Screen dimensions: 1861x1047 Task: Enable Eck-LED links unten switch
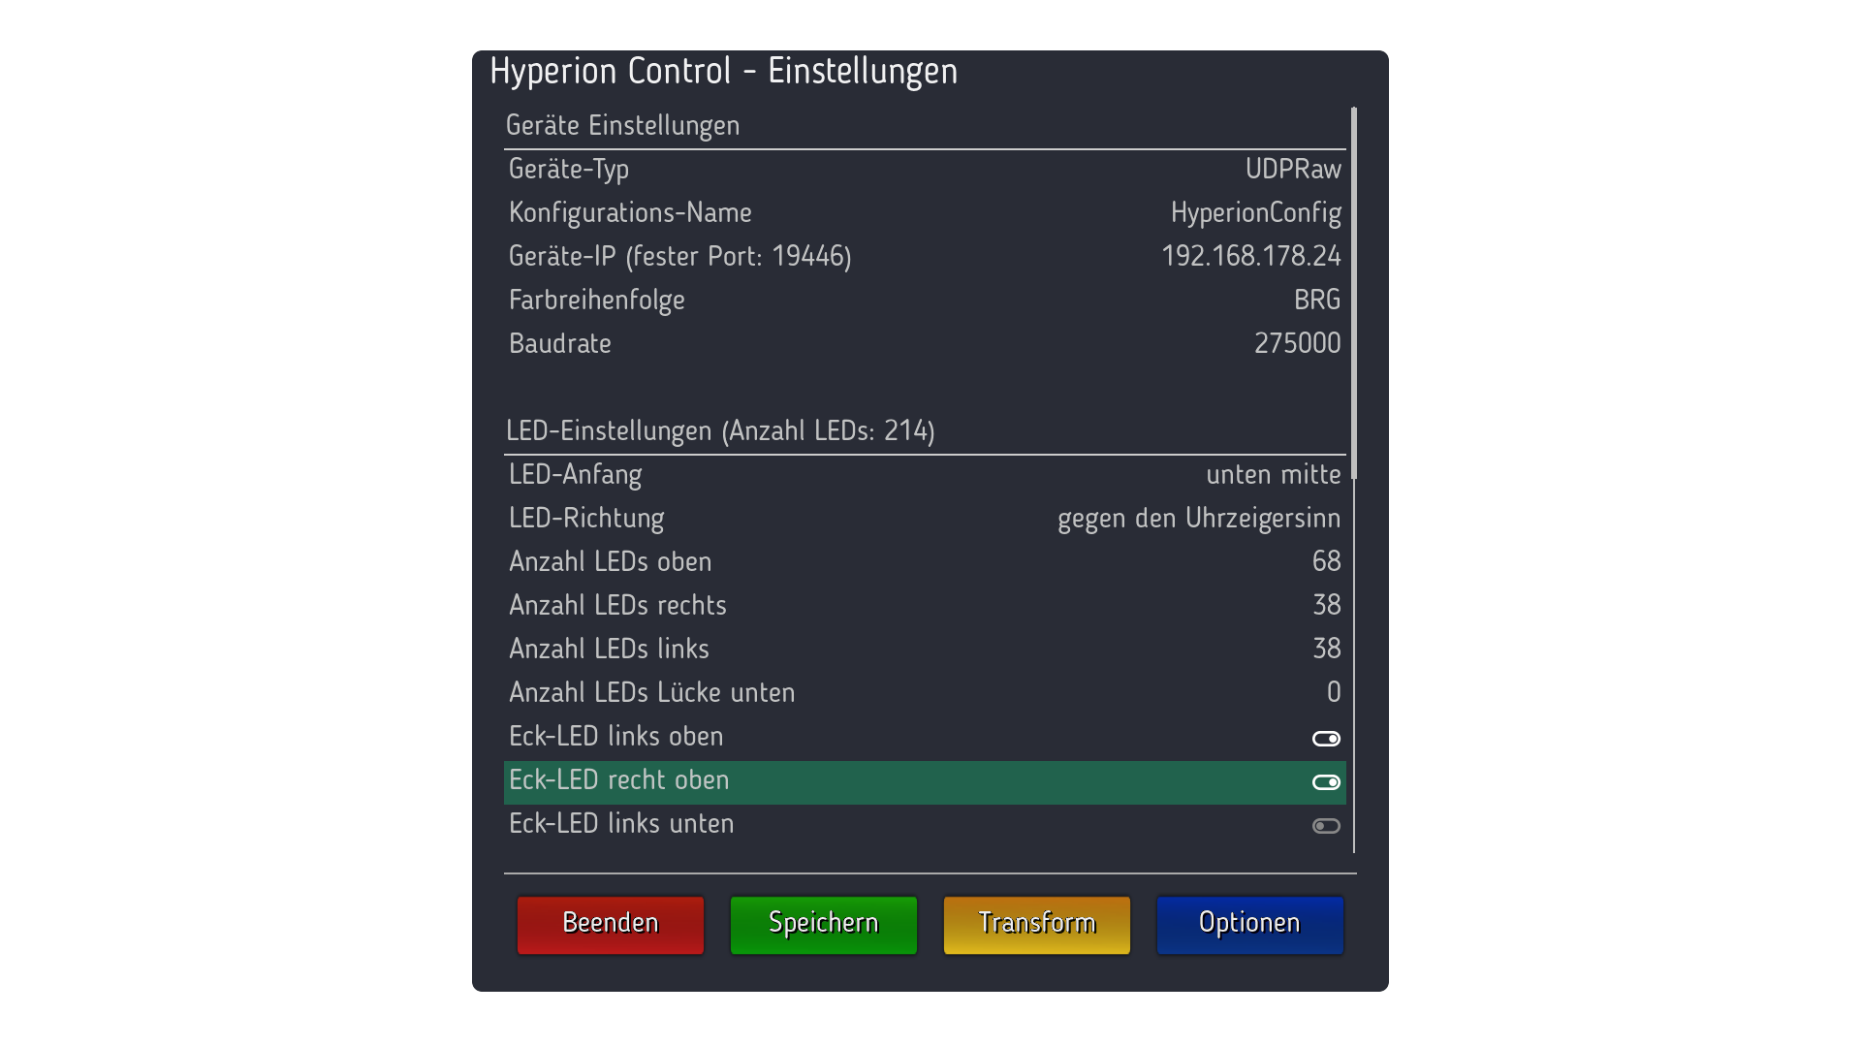(1326, 826)
